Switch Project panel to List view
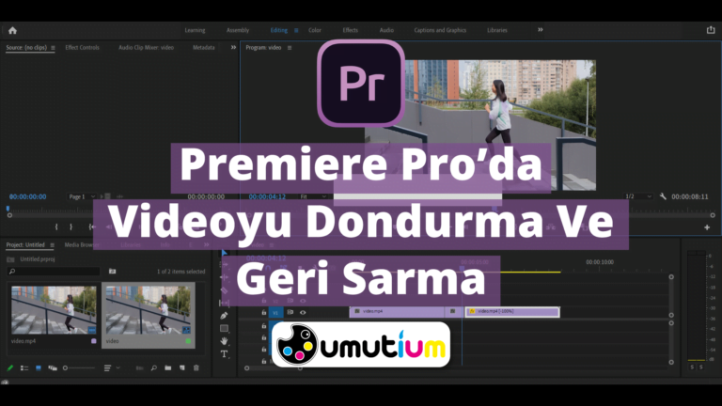 pos(24,367)
